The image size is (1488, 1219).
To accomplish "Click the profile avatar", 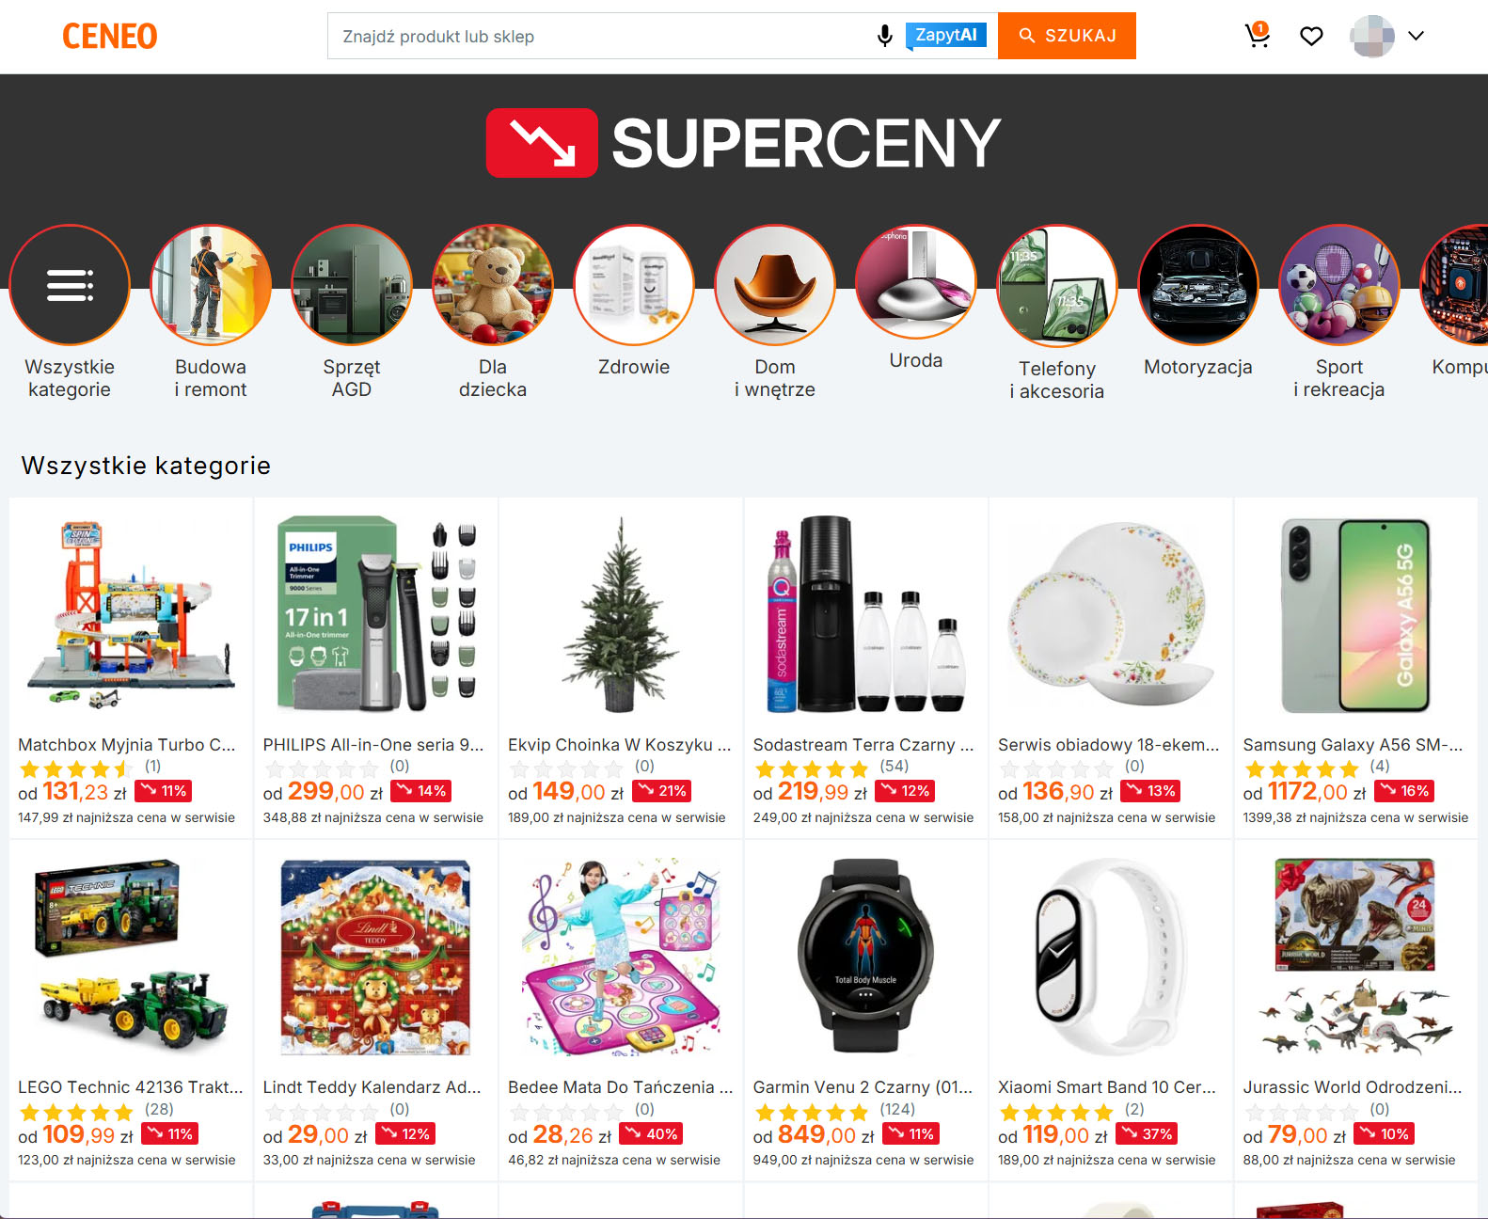I will (1372, 36).
